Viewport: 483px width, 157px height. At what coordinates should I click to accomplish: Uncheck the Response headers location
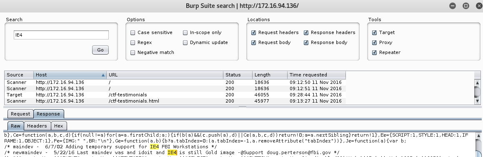[x=306, y=32]
